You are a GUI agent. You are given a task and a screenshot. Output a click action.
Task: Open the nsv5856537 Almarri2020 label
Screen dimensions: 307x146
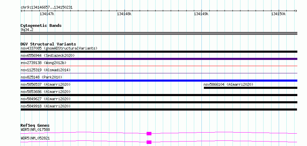pos(46,84)
